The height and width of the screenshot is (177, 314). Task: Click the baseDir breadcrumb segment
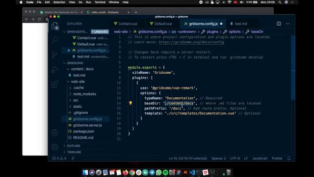tap(257, 31)
